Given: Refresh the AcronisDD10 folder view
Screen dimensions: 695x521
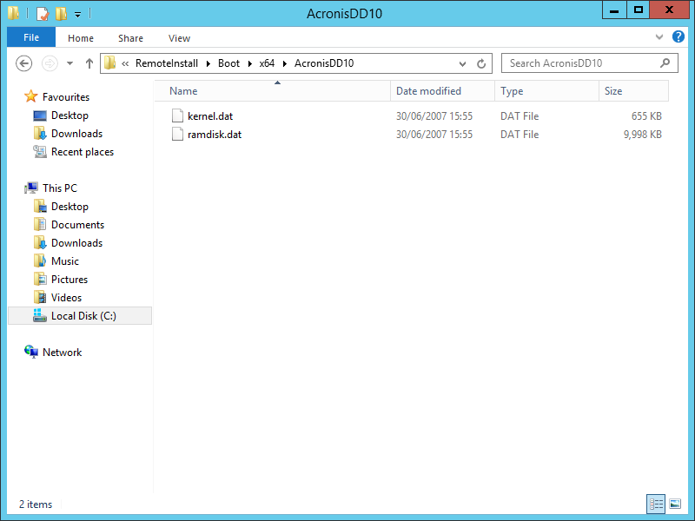Looking at the screenshot, I should (x=481, y=63).
